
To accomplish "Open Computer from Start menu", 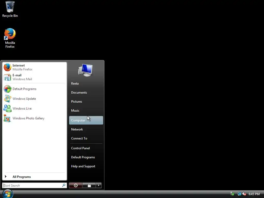I will point(86,120).
